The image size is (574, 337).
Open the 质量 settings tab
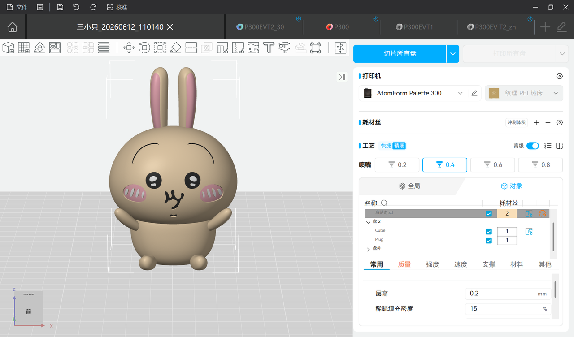pyautogui.click(x=404, y=264)
